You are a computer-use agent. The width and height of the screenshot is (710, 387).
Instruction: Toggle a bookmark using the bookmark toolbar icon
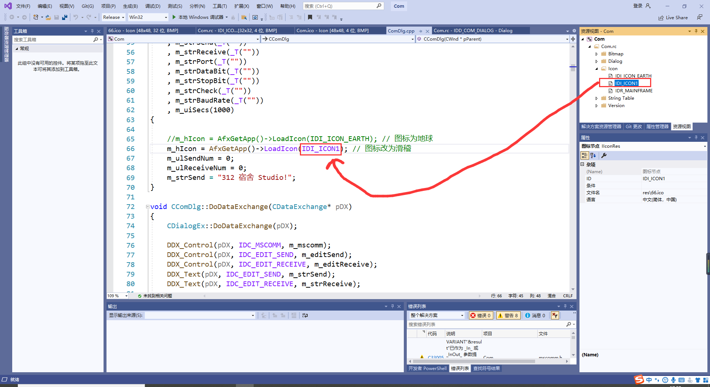click(310, 17)
